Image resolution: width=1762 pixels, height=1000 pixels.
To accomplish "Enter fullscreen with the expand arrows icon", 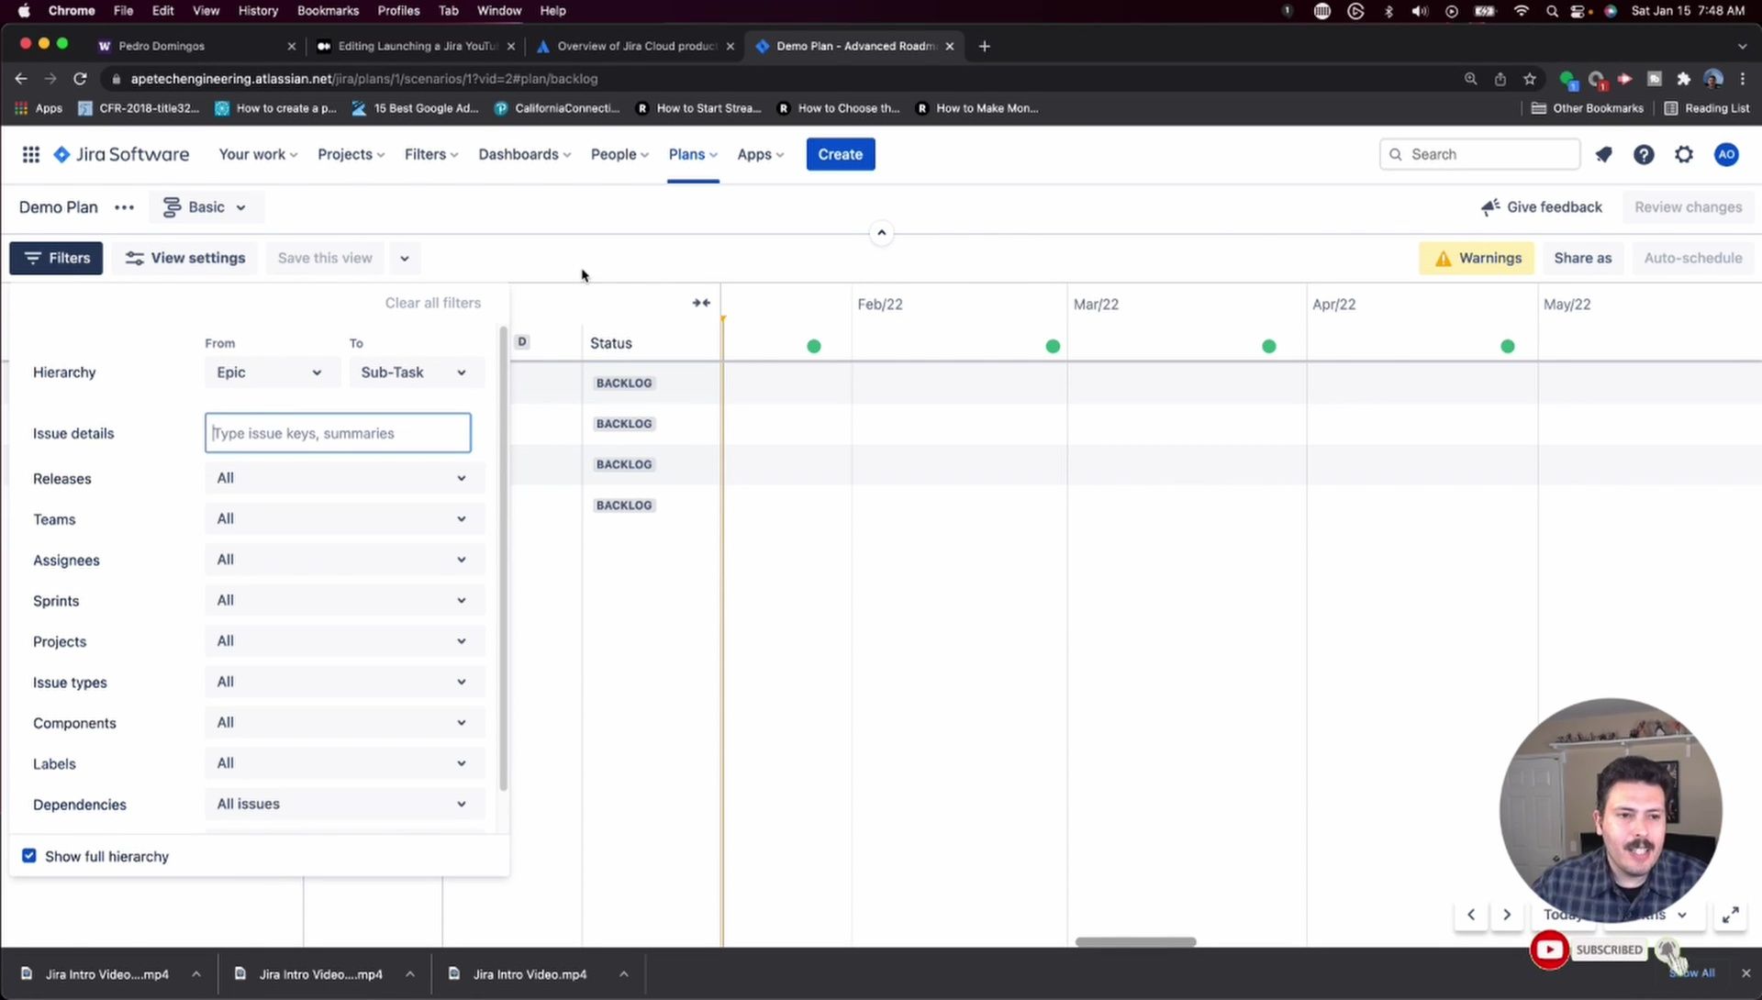I will tap(1731, 915).
